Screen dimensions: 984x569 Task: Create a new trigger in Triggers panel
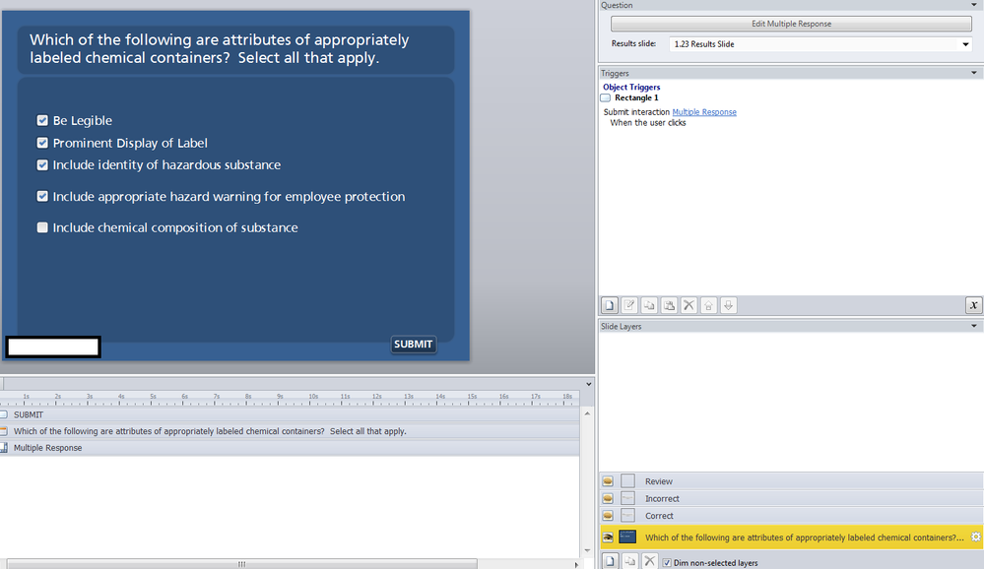(x=610, y=305)
